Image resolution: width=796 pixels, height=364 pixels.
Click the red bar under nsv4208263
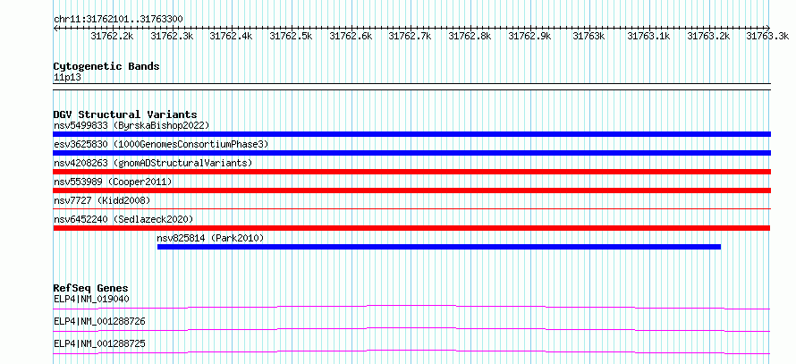(412, 172)
